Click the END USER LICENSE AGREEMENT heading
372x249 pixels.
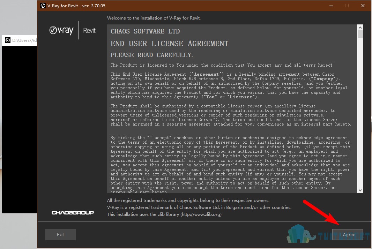(x=169, y=44)
